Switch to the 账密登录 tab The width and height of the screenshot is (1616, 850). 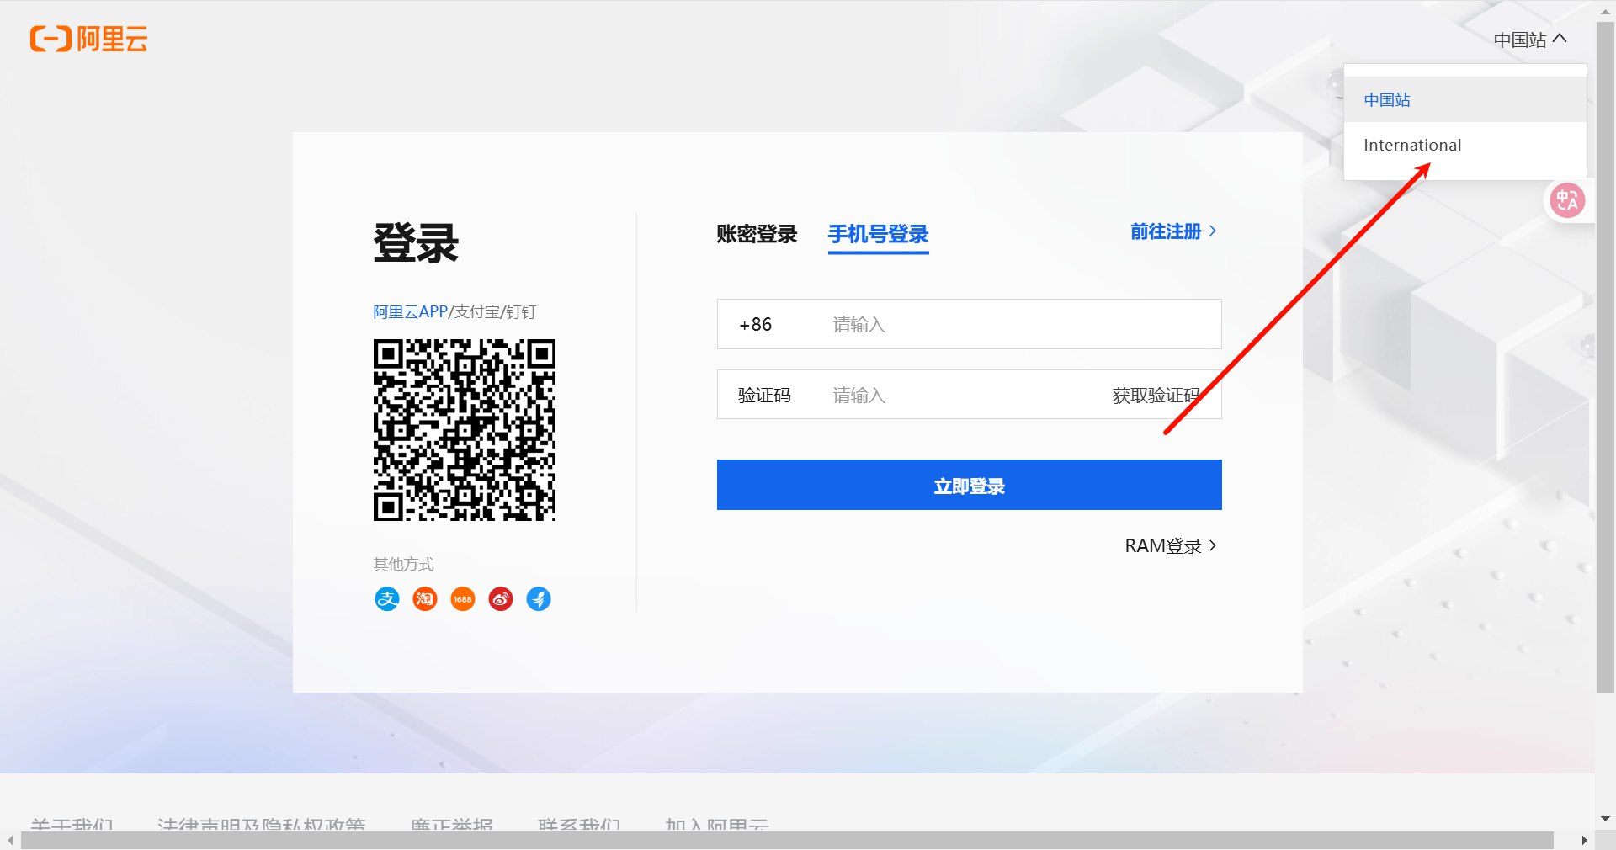click(757, 234)
